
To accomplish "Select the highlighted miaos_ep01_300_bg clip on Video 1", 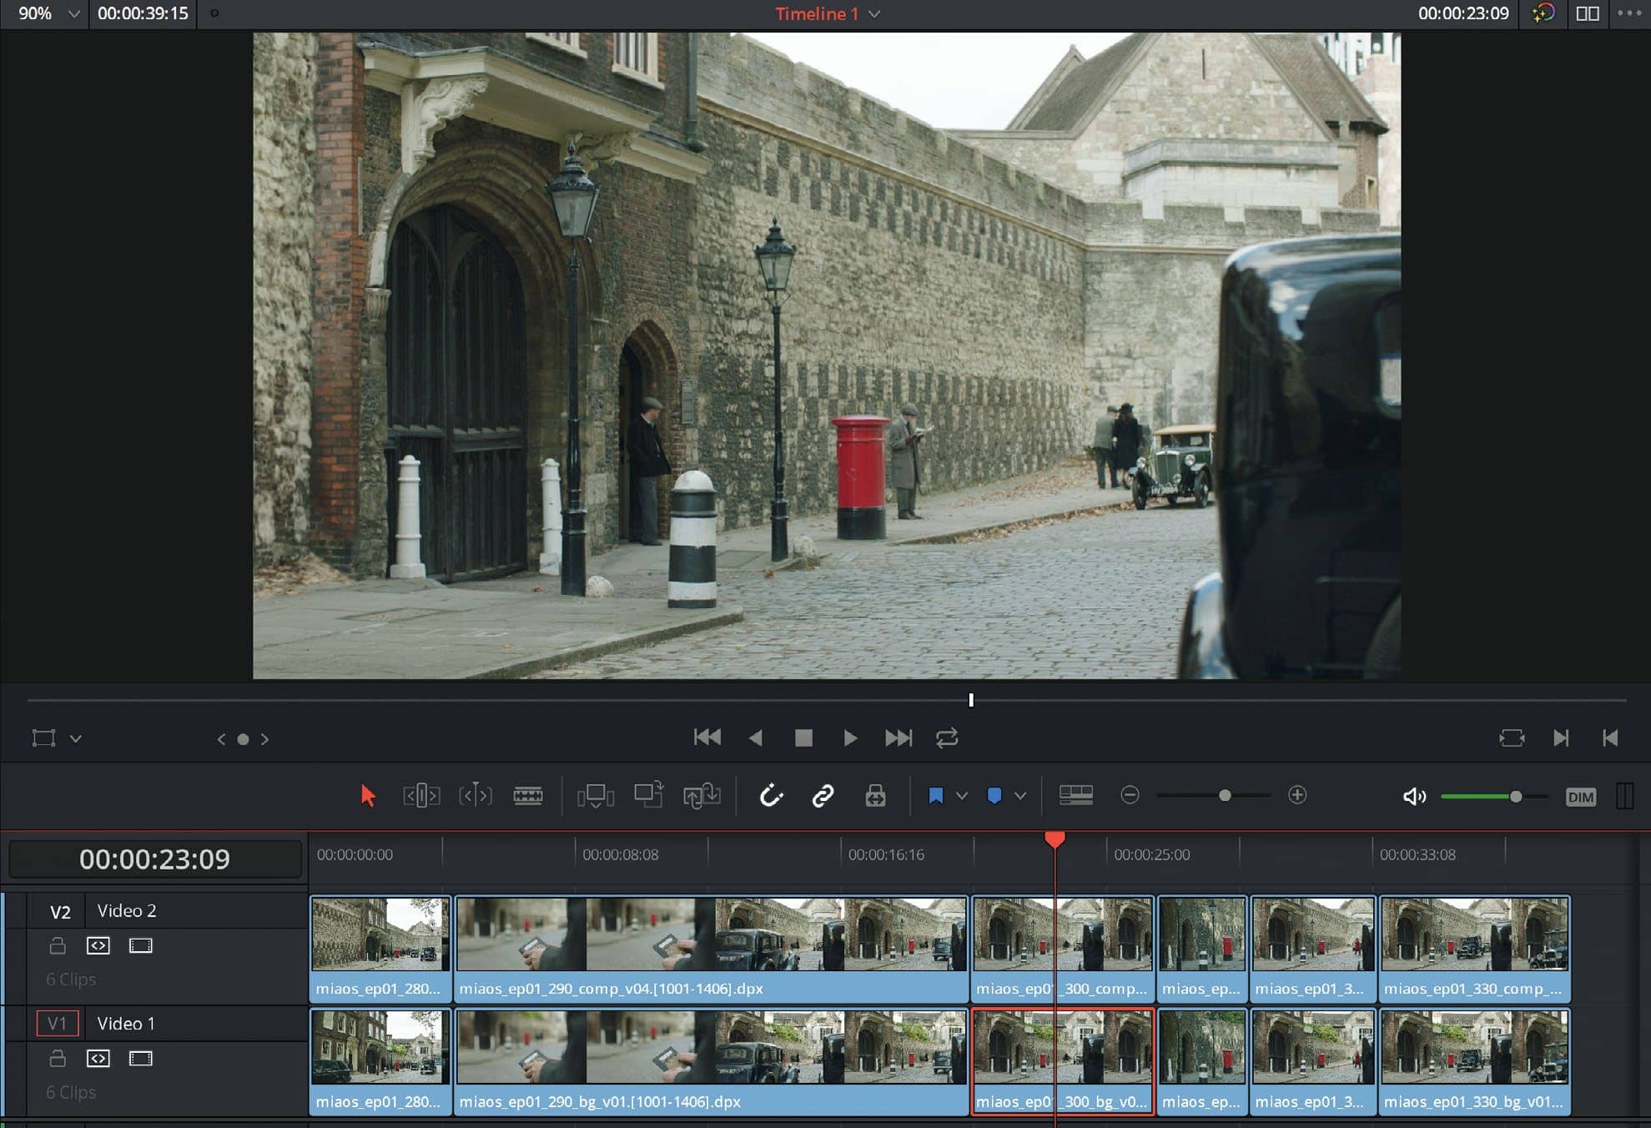I will click(x=1063, y=1061).
